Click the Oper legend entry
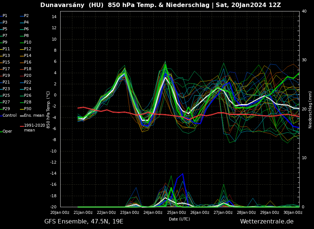Screen dimensions: 314x229 point(7,131)
